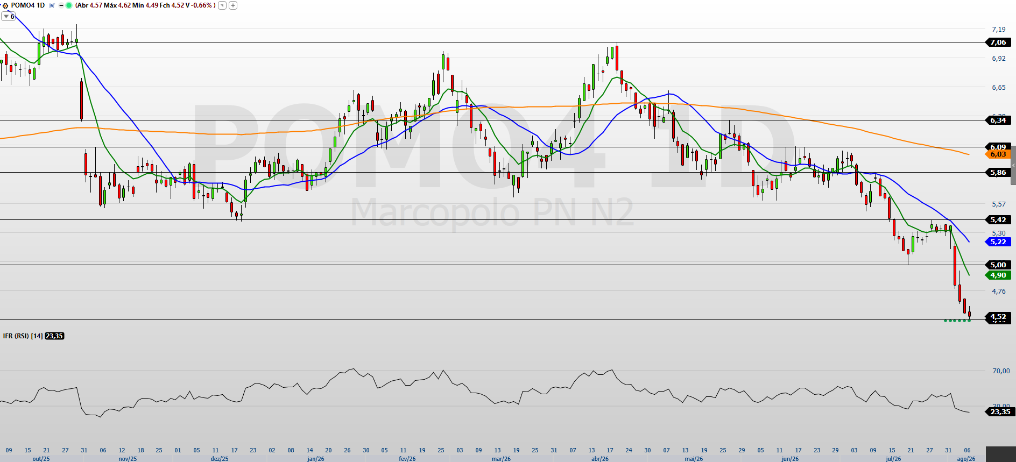Click the small blue icon after POMO4 1D

pos(52,5)
